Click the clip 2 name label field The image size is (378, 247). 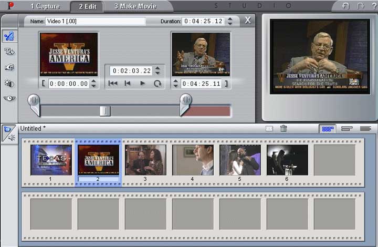coord(98,179)
